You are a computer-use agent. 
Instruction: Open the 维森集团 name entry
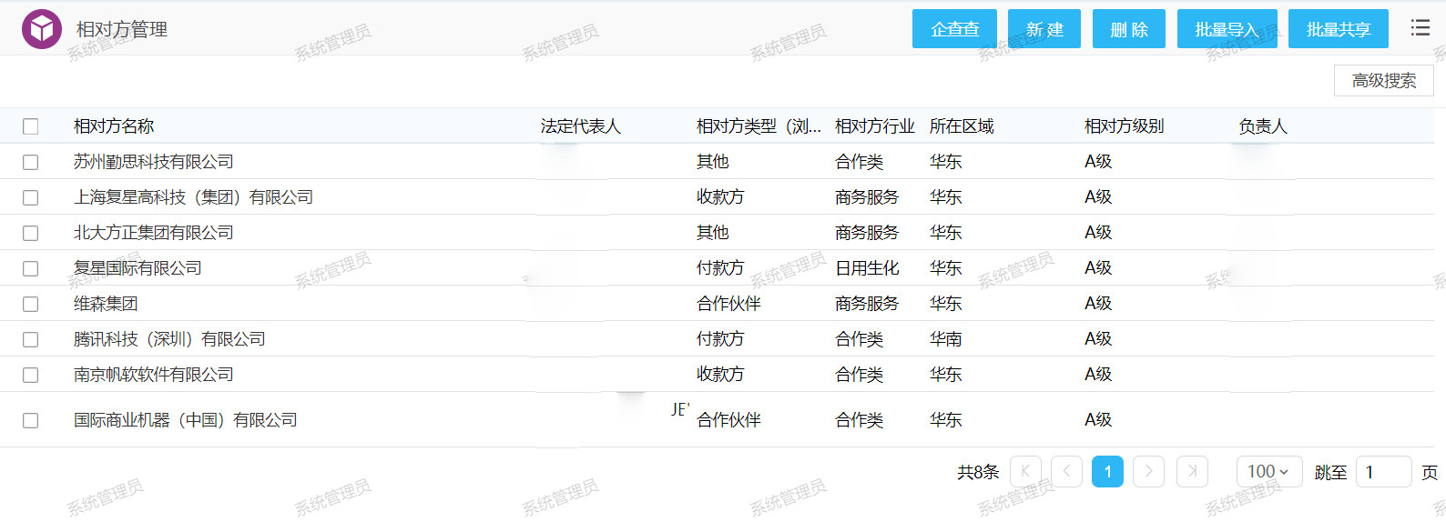click(106, 304)
